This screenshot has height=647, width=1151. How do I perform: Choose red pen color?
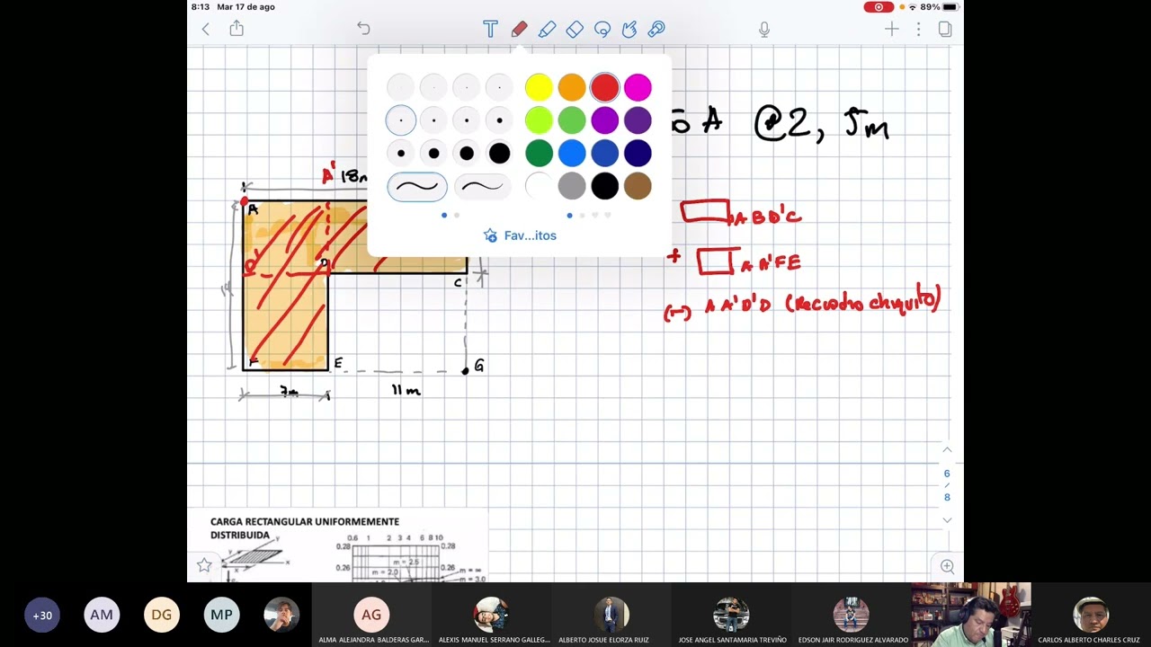(x=604, y=87)
